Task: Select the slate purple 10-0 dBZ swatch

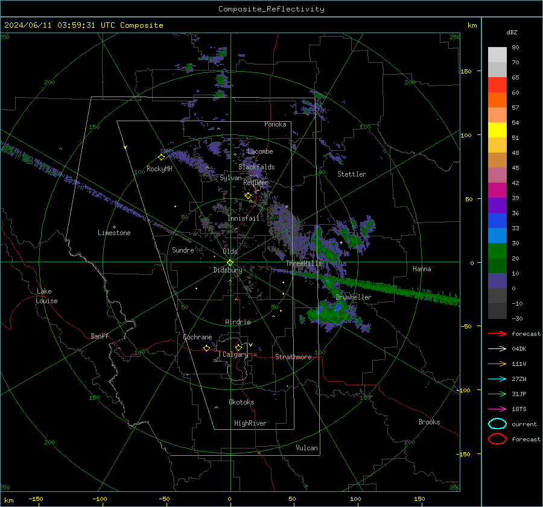Action: coord(497,281)
